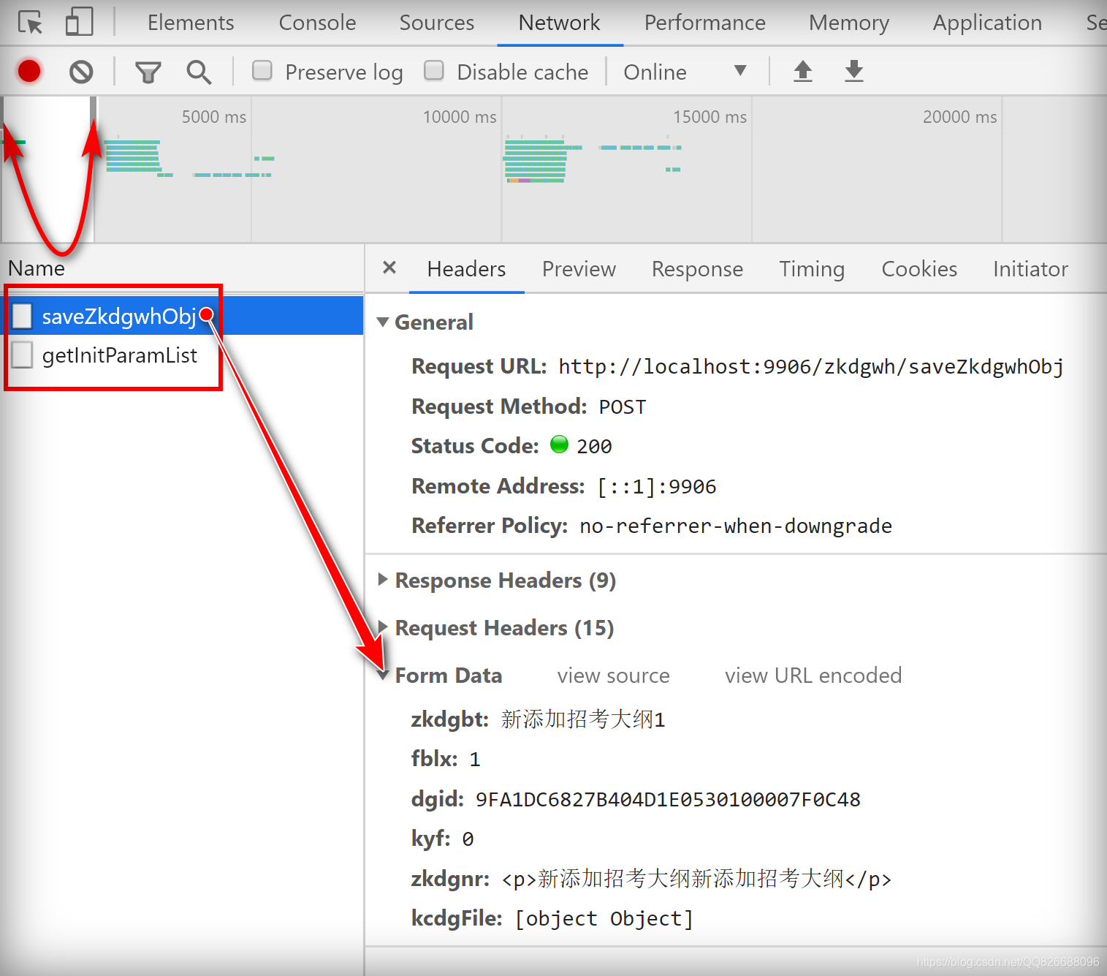Expand Response Headers (9) section
The height and width of the screenshot is (976, 1107).
tap(383, 580)
